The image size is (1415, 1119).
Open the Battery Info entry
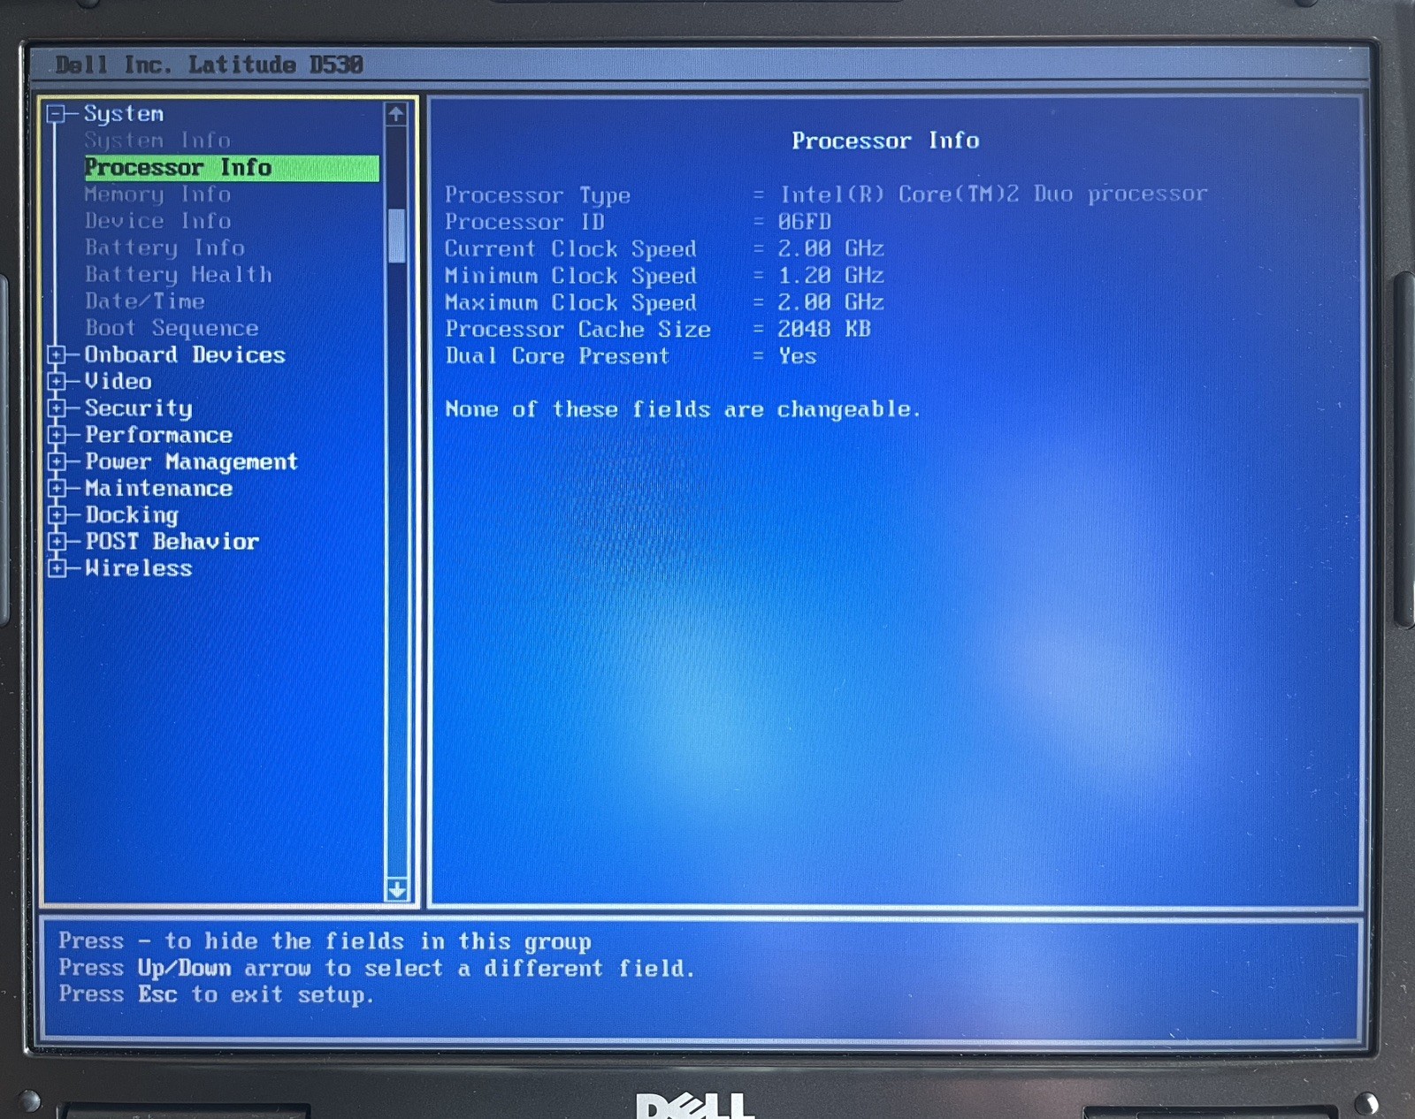coord(164,248)
